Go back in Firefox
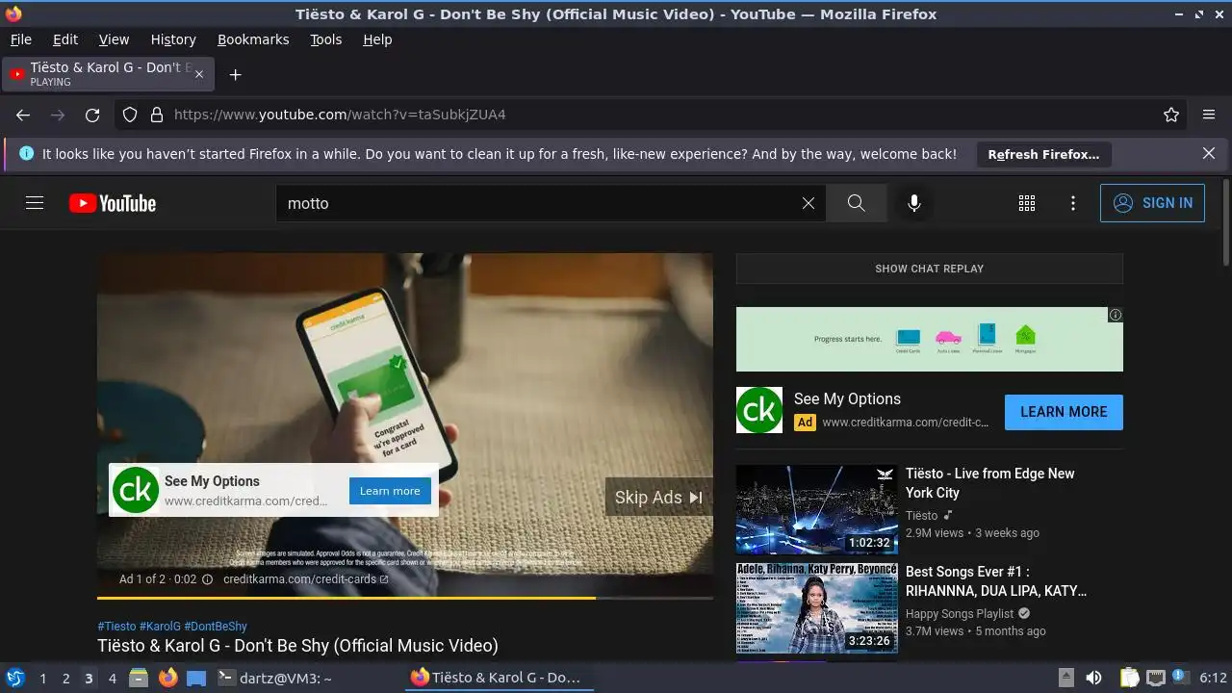1232x693 pixels. 23,115
